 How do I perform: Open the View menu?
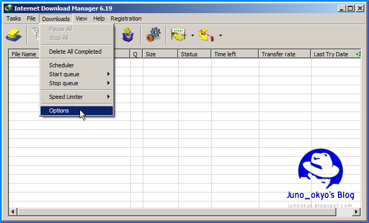(81, 18)
